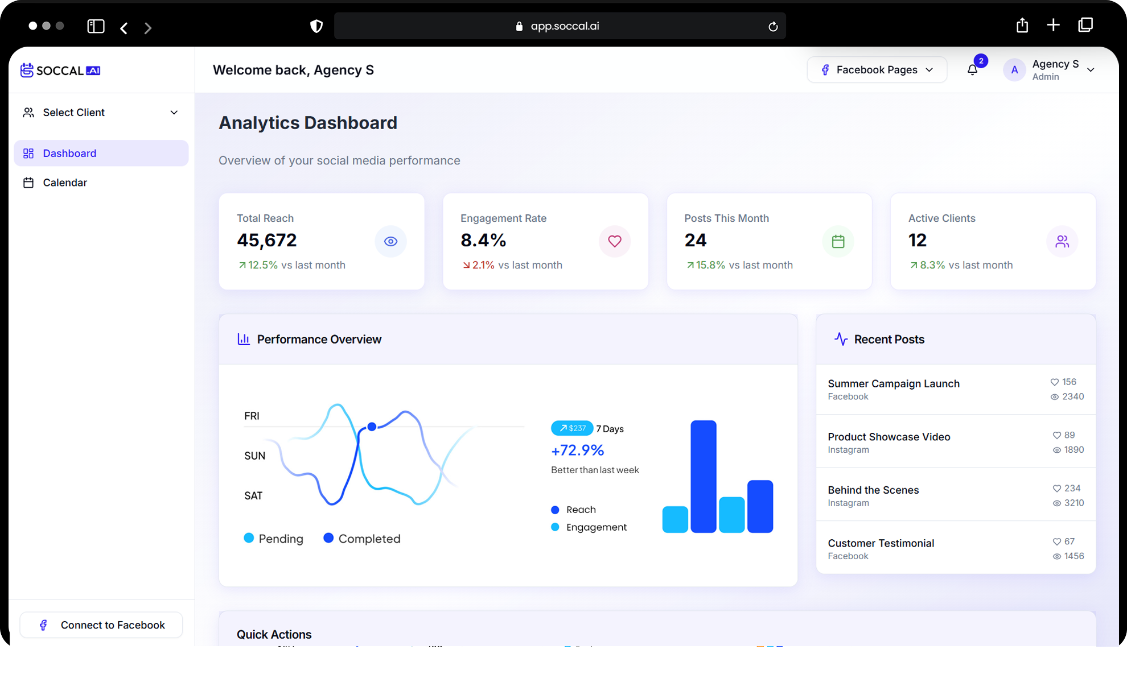Viewport: 1127px width, 674px height.
Task: Expand the Select Client dropdown
Action: coord(101,113)
